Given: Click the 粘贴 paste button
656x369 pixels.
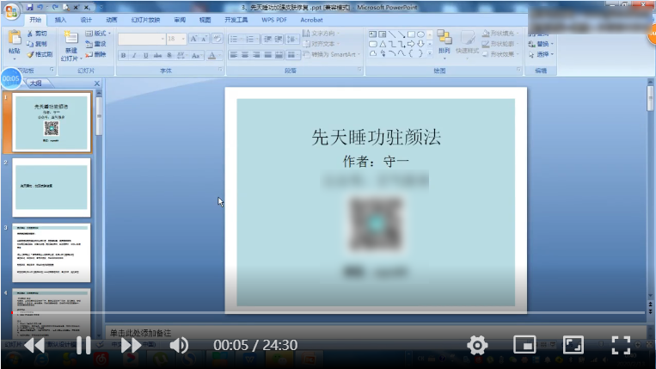Looking at the screenshot, I should [x=15, y=43].
